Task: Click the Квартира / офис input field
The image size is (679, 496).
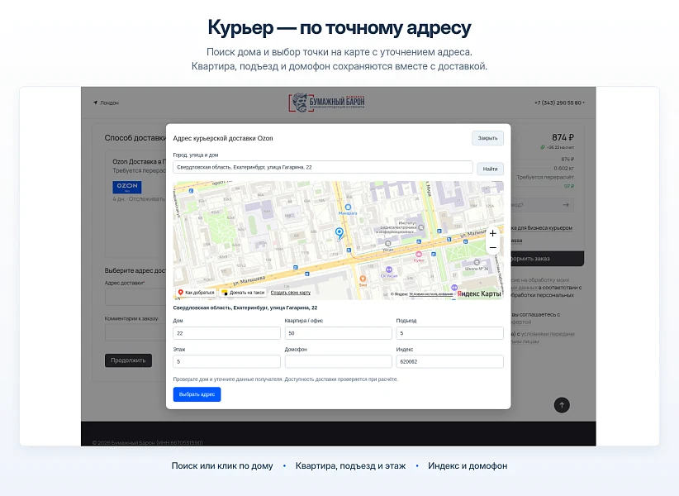Action: point(338,333)
